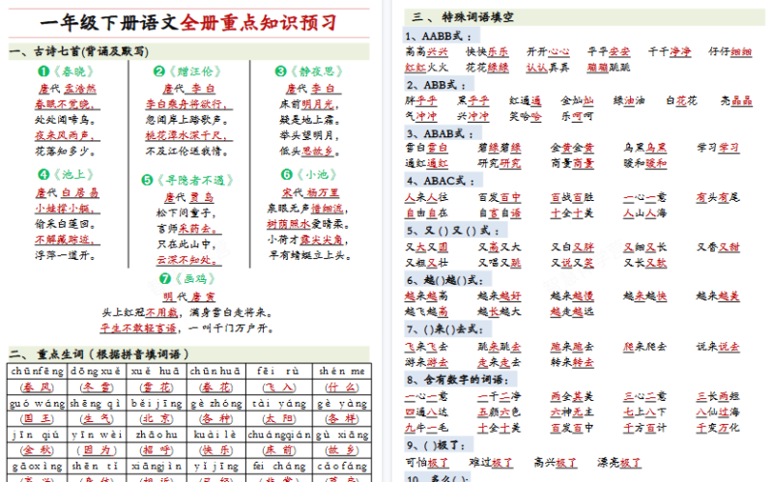Click the pinyin cell chūnfēng
Viewport: 773px width, 482px height.
click(x=37, y=371)
